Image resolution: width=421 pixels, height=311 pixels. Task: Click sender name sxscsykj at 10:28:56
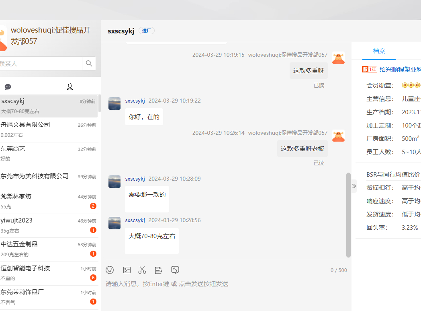pos(135,220)
